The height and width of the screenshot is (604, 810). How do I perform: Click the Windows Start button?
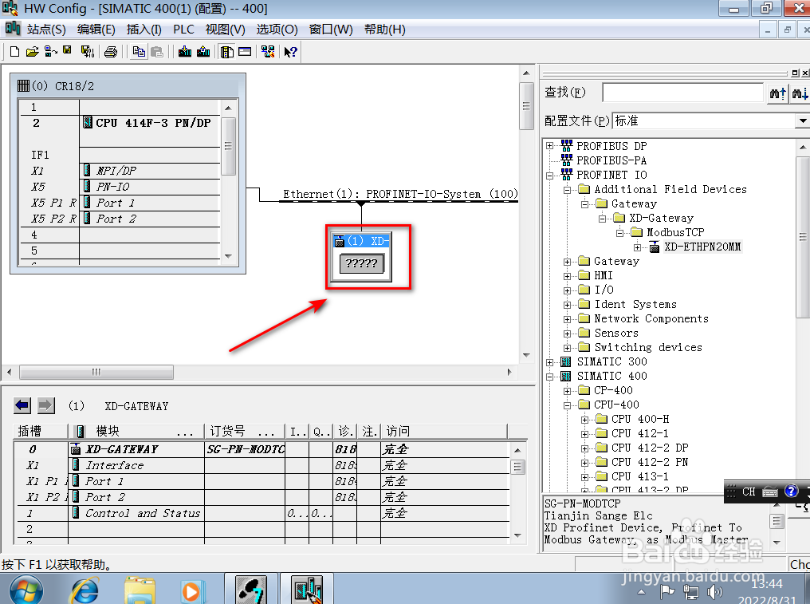pos(26,590)
